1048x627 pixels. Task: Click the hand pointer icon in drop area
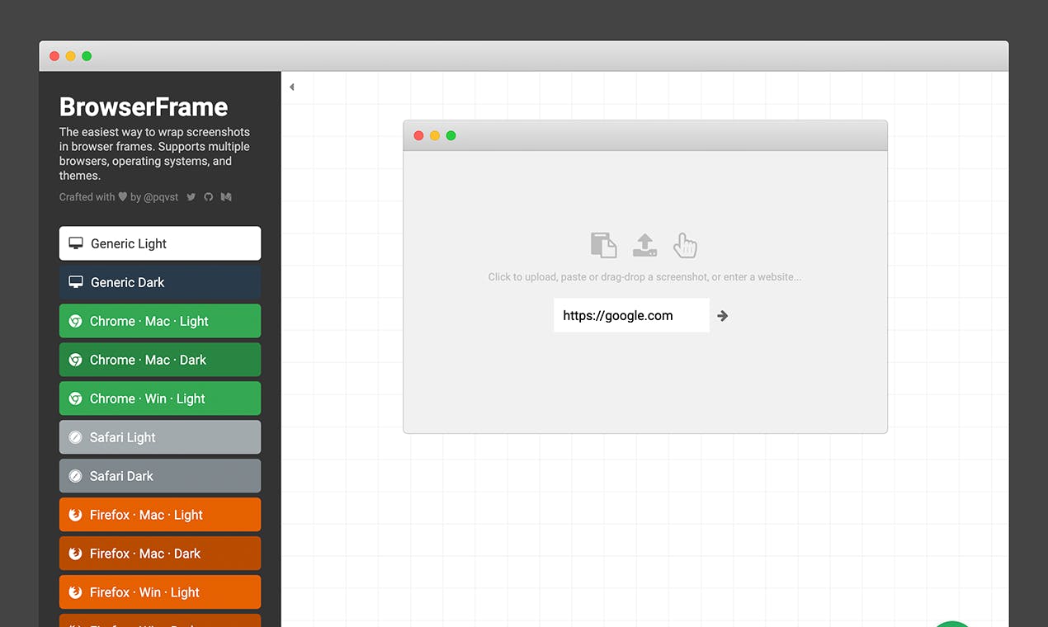click(685, 244)
